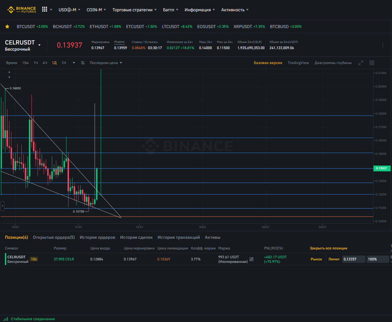Open chart indicator settings icon
The width and height of the screenshot is (392, 322).
tap(83, 63)
